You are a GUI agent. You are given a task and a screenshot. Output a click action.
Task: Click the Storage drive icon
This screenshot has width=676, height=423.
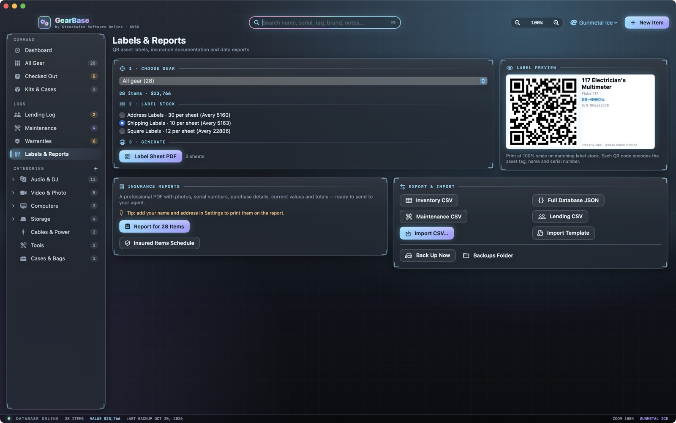click(23, 219)
